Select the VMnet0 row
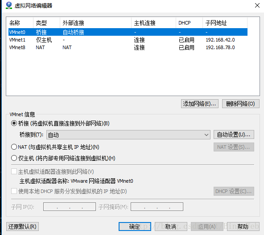The image size is (264, 235). pyautogui.click(x=128, y=32)
